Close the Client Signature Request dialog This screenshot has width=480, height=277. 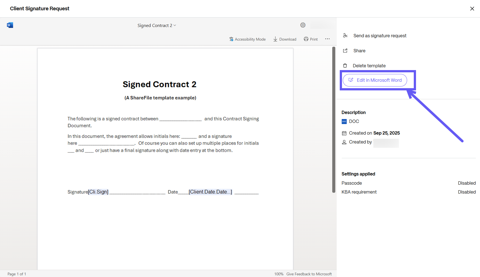pyautogui.click(x=472, y=9)
